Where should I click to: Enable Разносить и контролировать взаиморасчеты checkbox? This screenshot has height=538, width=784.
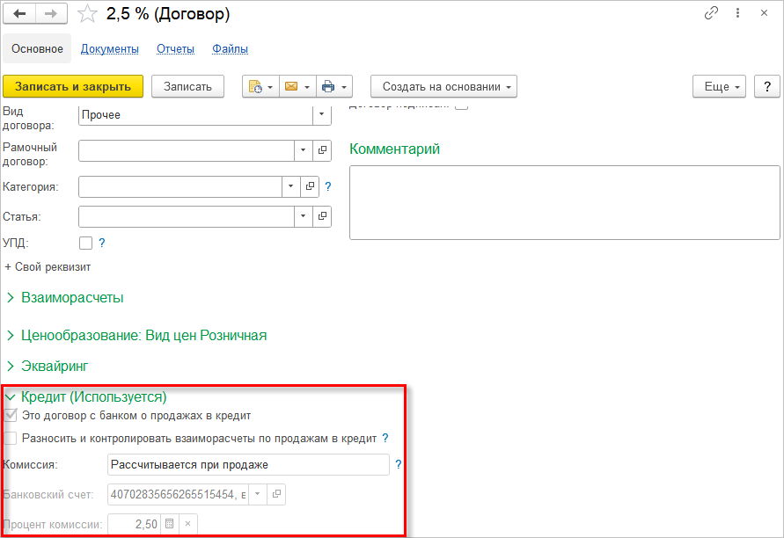tap(11, 438)
